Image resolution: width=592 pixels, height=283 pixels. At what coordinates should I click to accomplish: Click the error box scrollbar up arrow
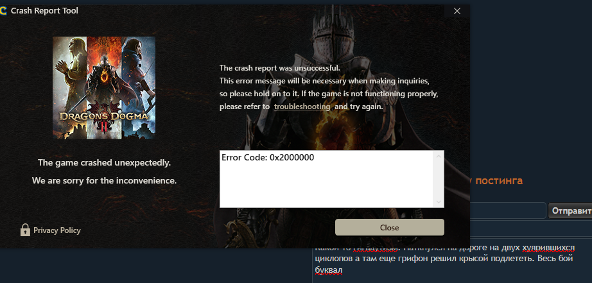point(439,156)
